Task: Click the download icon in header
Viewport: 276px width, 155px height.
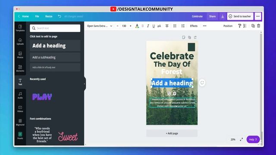Action: coord(223,16)
